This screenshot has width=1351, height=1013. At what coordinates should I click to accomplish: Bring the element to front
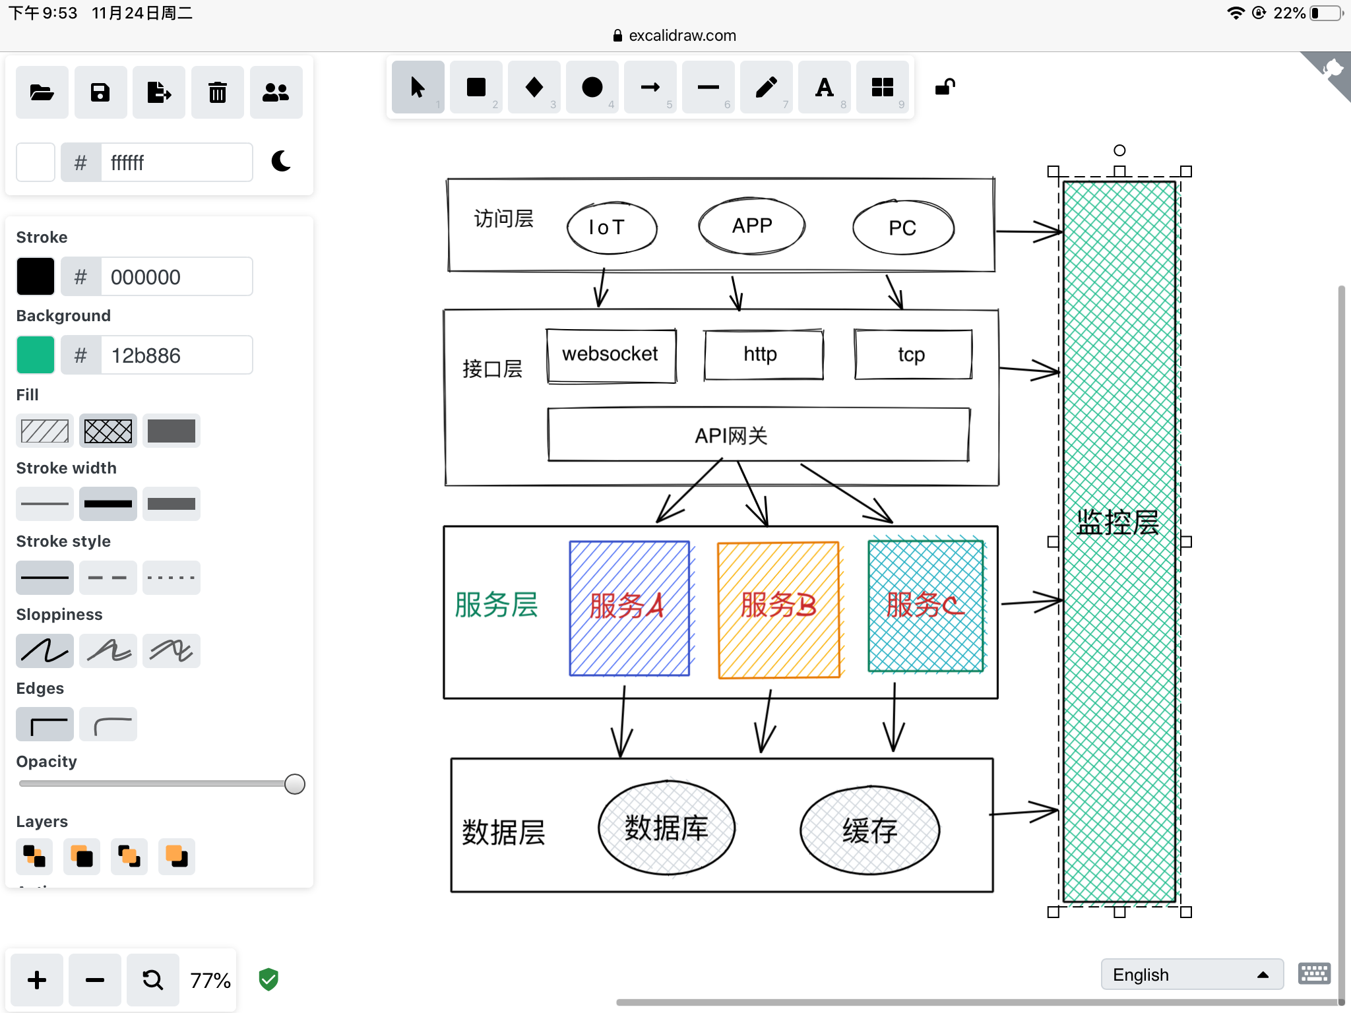click(177, 856)
